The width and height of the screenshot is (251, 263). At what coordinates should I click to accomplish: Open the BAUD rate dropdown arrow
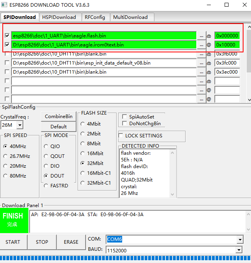click(239, 250)
